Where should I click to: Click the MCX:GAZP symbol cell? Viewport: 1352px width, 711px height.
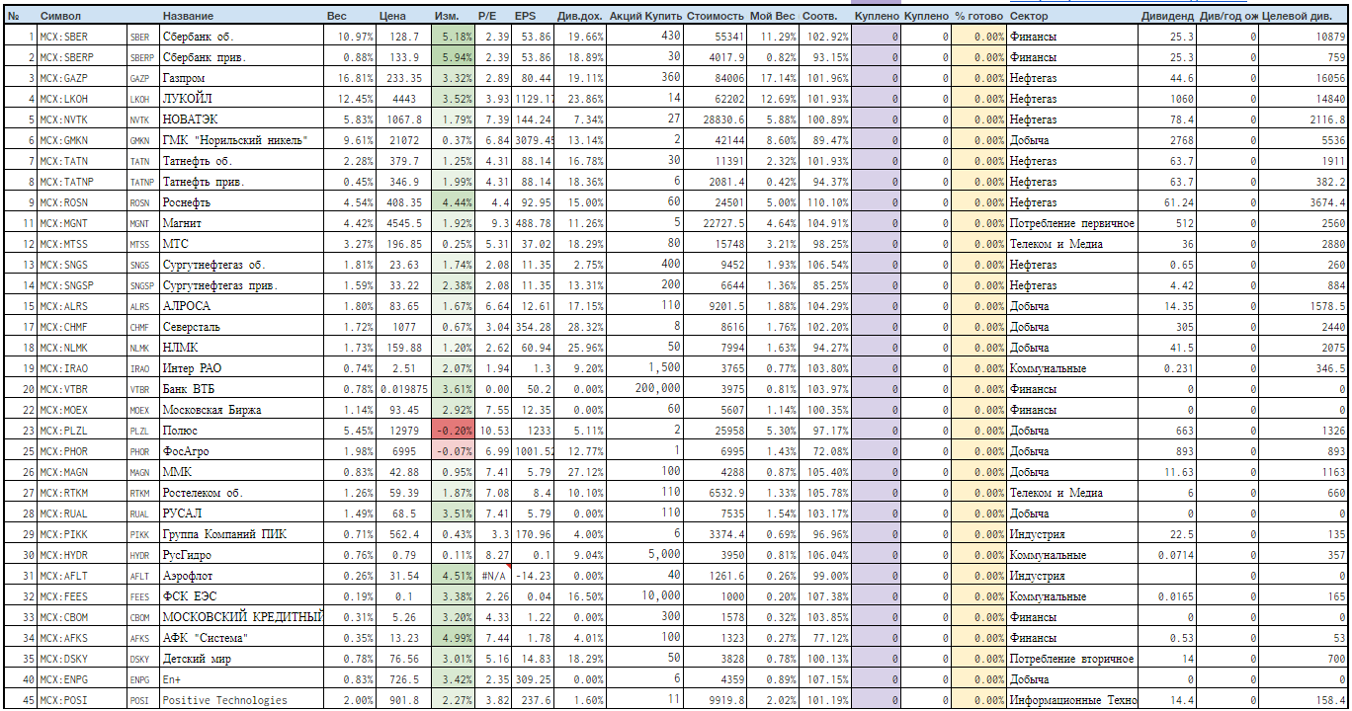coord(82,78)
